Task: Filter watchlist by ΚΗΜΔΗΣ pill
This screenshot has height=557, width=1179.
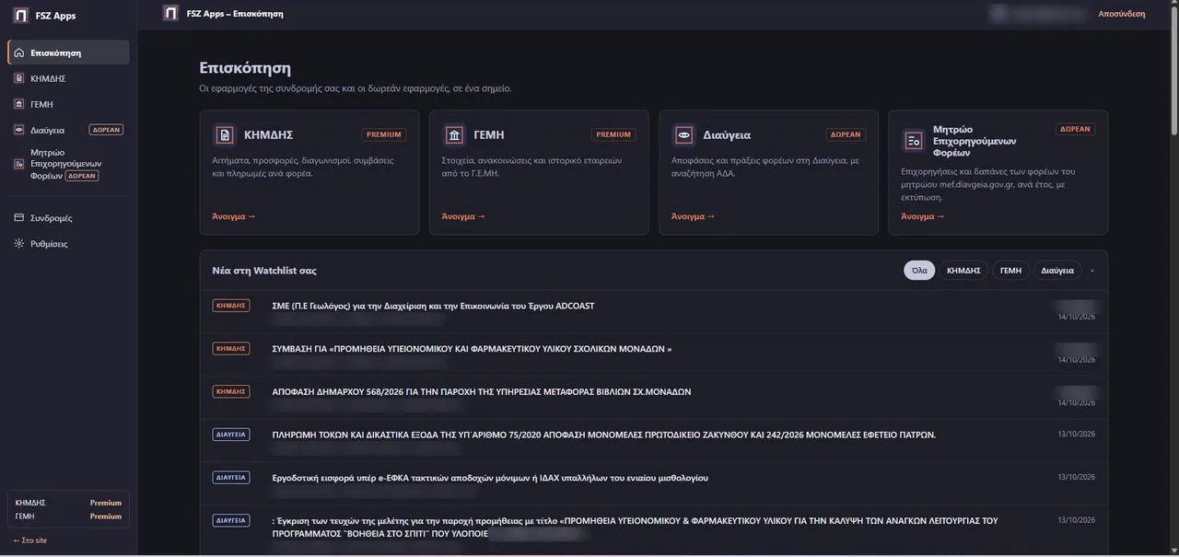Action: click(x=963, y=270)
